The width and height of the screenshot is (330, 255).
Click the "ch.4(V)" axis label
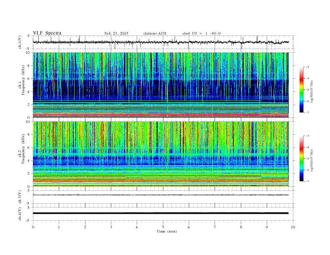point(20,214)
